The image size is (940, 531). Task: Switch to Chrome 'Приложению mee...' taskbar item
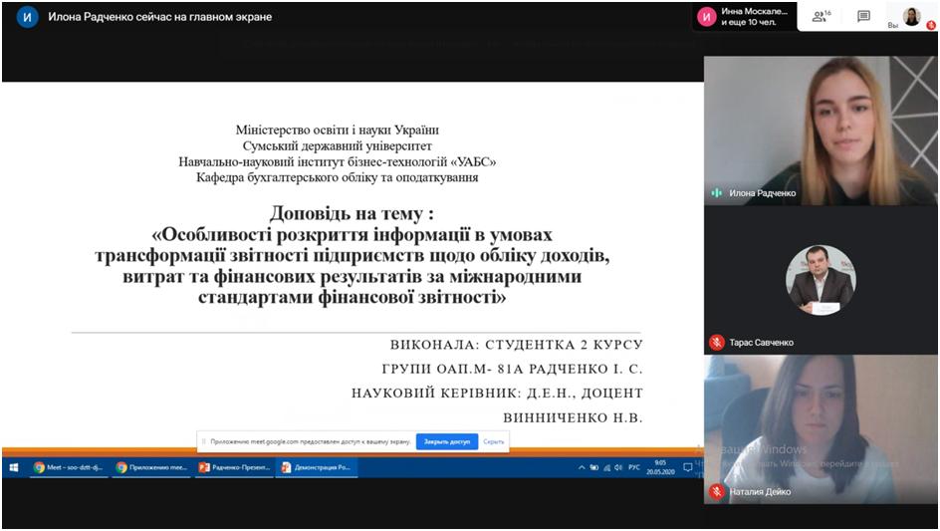pyautogui.click(x=151, y=467)
